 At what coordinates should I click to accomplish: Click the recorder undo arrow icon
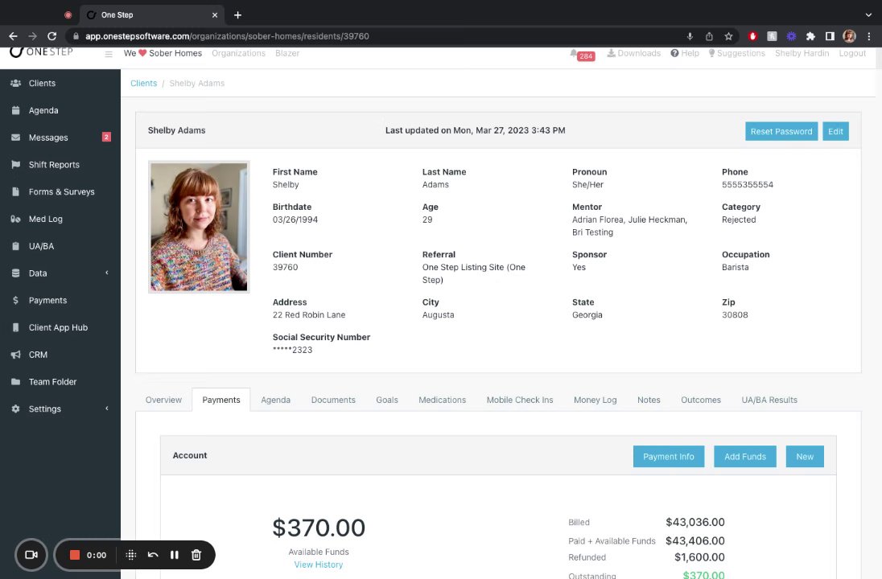[152, 555]
